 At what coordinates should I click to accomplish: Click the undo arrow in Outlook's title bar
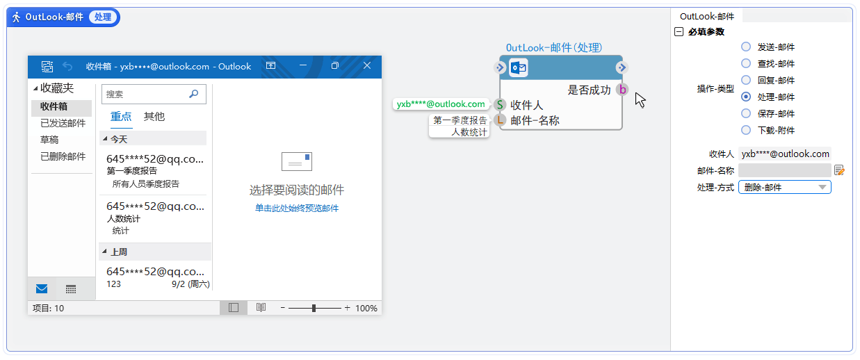(x=67, y=67)
